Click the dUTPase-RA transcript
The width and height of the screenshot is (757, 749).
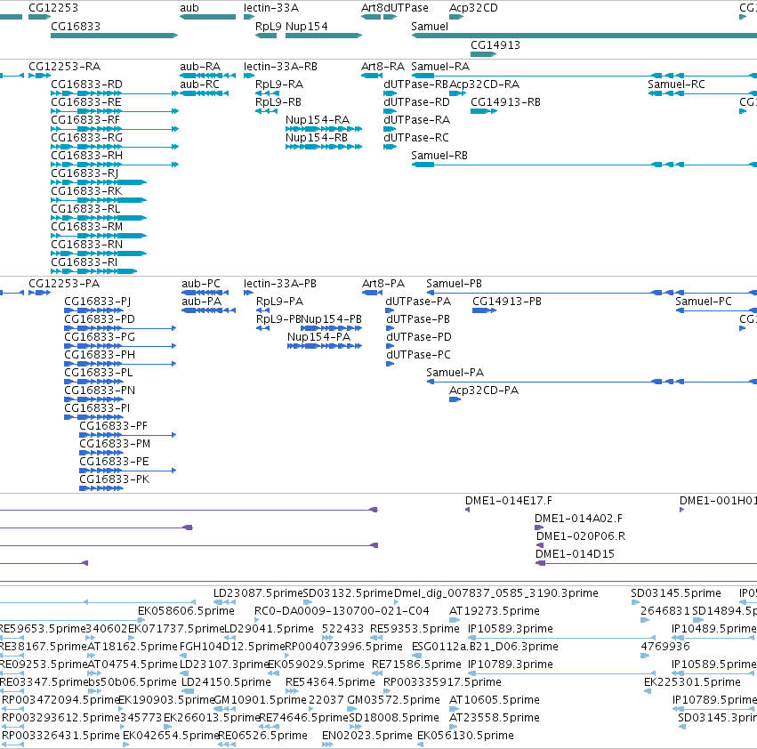coord(416,120)
